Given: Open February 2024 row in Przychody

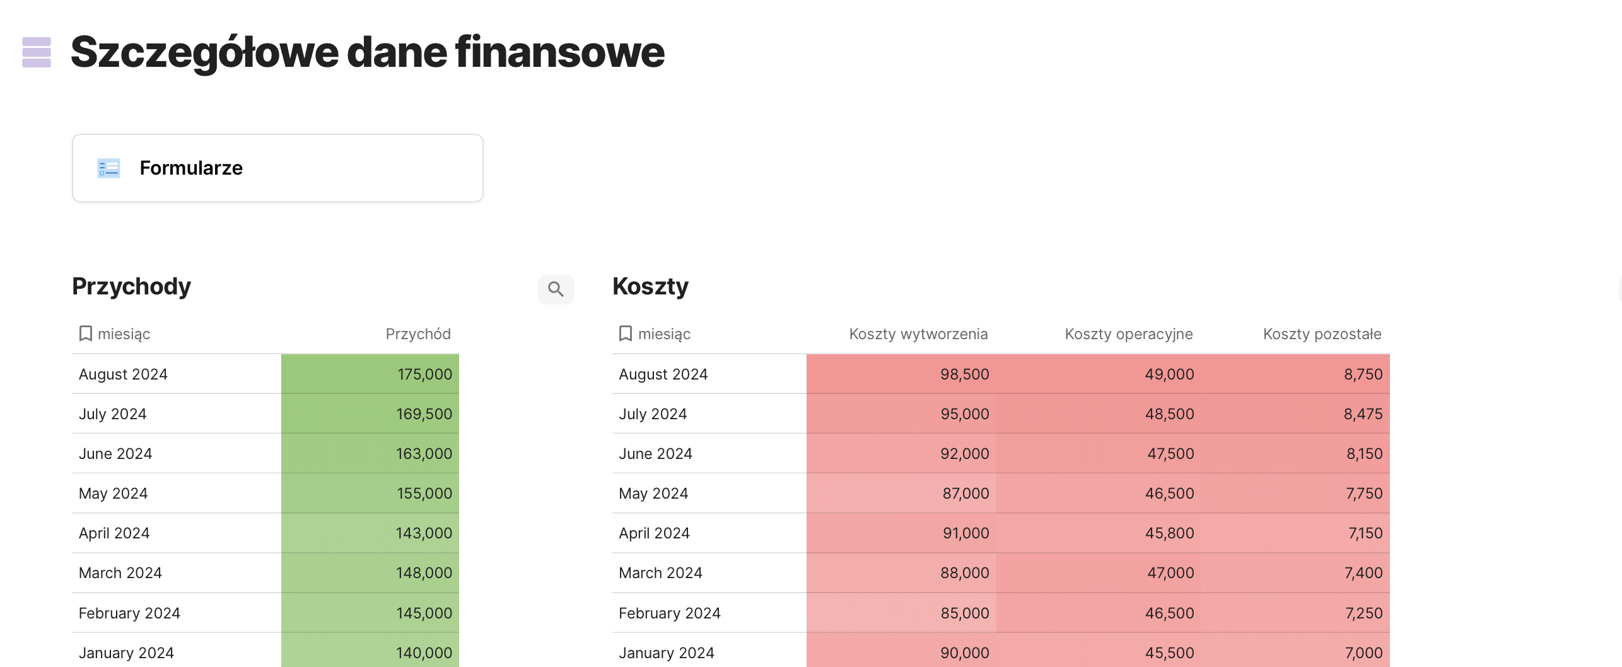Looking at the screenshot, I should (129, 613).
